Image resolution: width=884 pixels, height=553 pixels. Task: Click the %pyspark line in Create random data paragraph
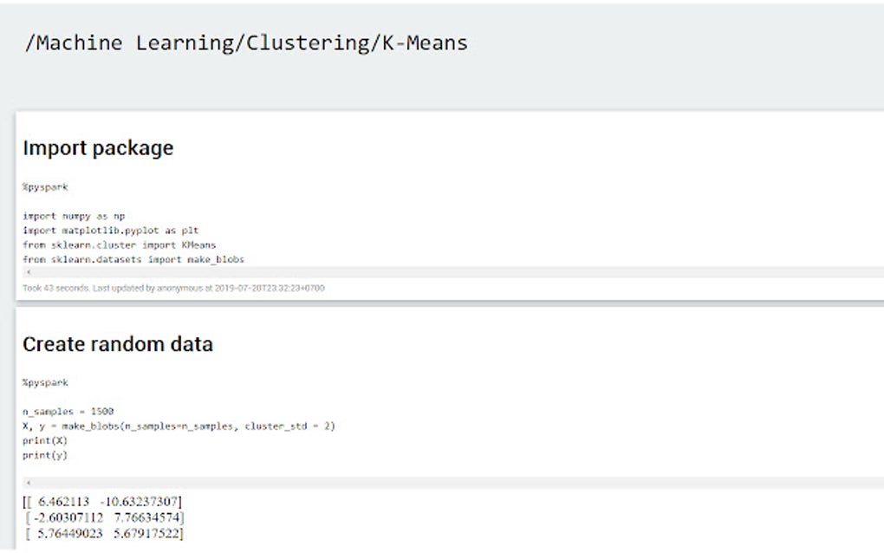45,382
